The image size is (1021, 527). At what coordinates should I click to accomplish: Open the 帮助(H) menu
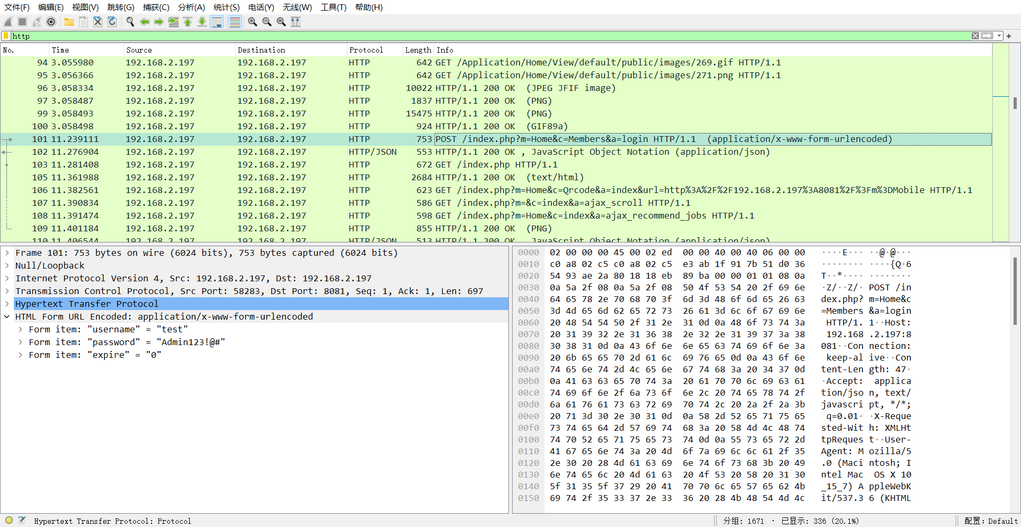point(369,7)
